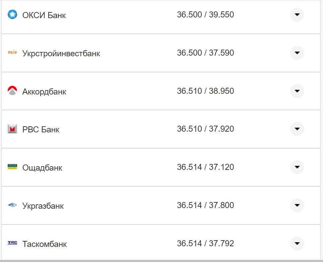The width and height of the screenshot is (323, 262).
Task: Click Аккордбанк rate 36.510 / 38.950
Action: (x=205, y=91)
